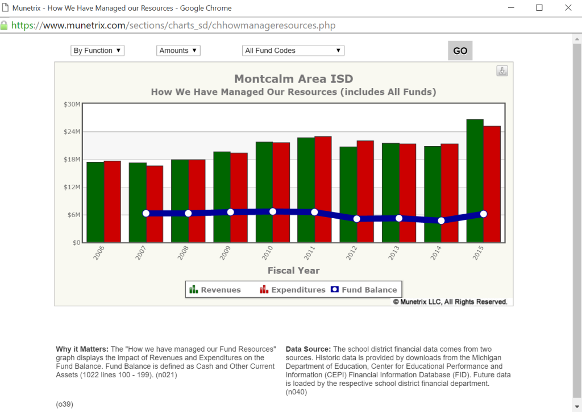This screenshot has height=412, width=582.
Task: Open the Amounts dropdown
Action: pos(178,51)
